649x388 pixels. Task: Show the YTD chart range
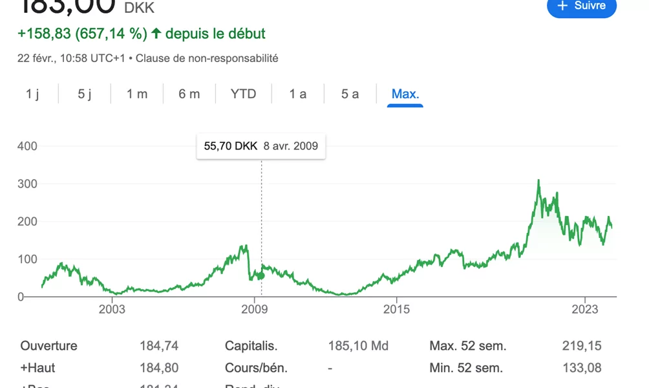point(244,94)
